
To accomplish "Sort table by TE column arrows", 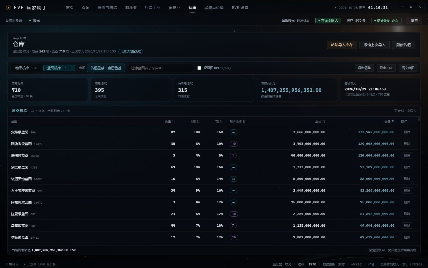I will click(221, 121).
